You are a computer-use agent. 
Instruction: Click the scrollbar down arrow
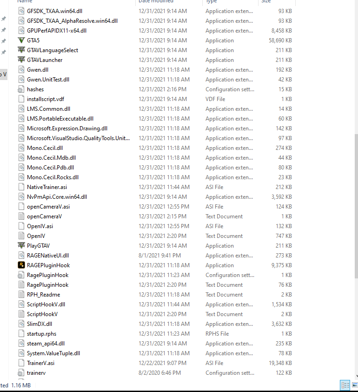[357, 376]
